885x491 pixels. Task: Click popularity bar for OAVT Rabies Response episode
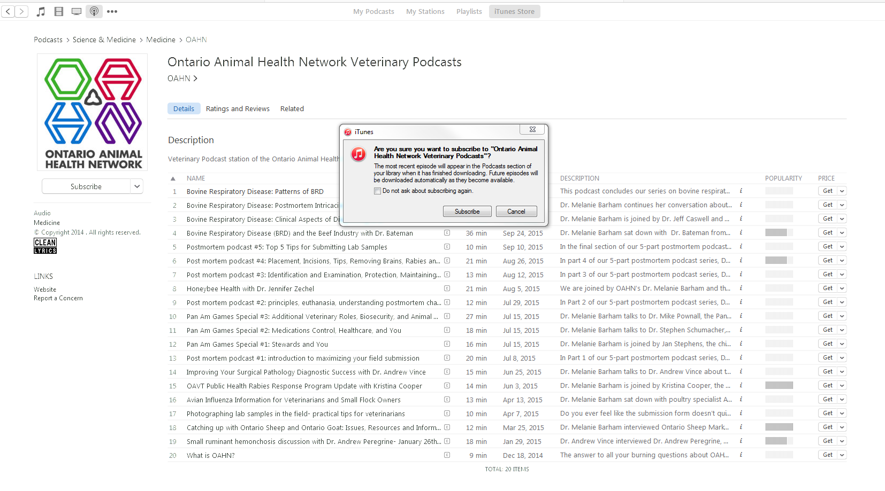click(x=779, y=385)
